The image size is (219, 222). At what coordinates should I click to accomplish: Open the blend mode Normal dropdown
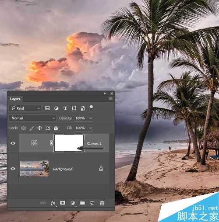tap(33, 118)
